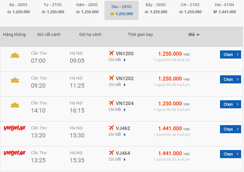Click orange plane icon beside VN1202
244x172 pixels.
(x=111, y=78)
